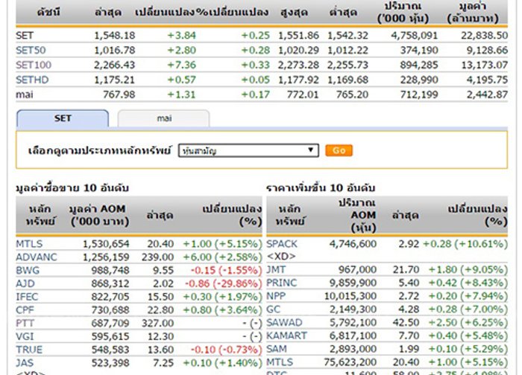The width and height of the screenshot is (522, 375).
Task: Open the TRUE stock link
Action: 29,350
